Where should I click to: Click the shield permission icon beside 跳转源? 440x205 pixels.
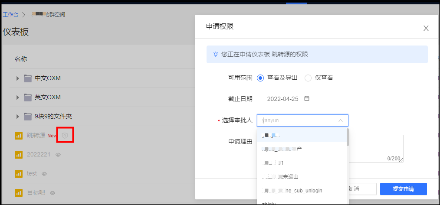(x=65, y=136)
